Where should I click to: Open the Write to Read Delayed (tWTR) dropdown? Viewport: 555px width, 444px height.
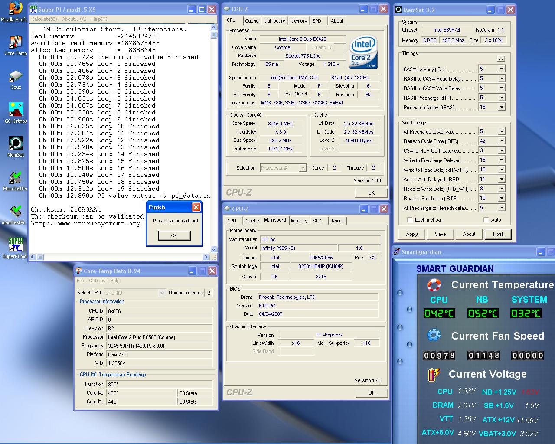click(x=502, y=170)
